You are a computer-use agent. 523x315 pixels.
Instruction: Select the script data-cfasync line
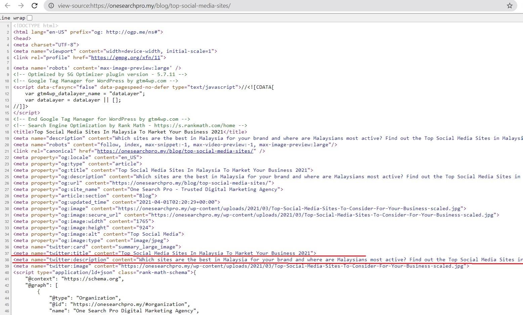click(x=144, y=87)
